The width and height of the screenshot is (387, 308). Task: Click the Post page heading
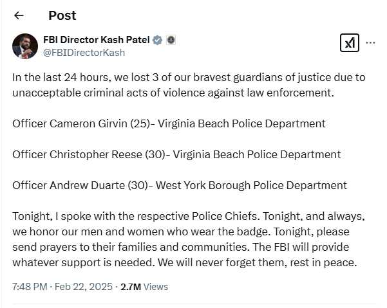[62, 15]
